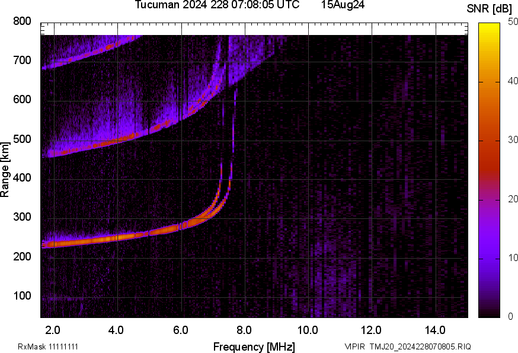Screen dimensions: 518x353
Task: Click the SNR color scale bar
Action: [490, 170]
